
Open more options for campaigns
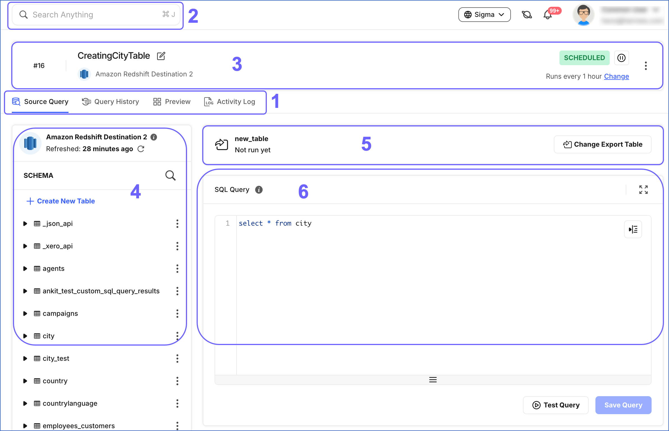(177, 314)
